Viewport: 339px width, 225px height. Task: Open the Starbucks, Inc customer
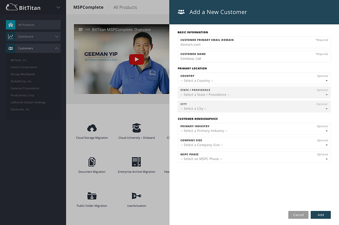[20, 109]
